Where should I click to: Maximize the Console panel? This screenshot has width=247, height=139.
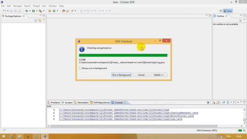(244, 102)
